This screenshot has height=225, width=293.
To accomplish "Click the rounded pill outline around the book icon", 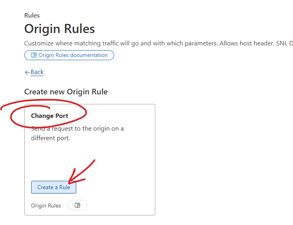I will coord(77,205).
